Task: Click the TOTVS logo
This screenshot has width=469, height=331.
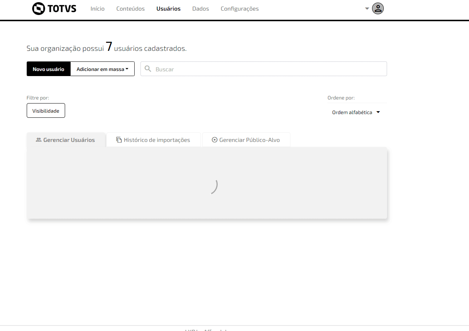Action: (54, 8)
